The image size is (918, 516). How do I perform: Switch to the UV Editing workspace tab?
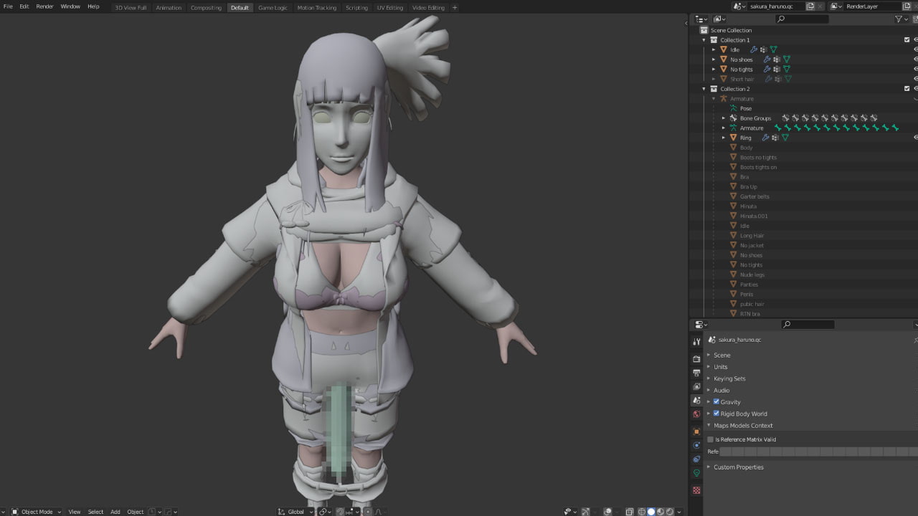[389, 7]
